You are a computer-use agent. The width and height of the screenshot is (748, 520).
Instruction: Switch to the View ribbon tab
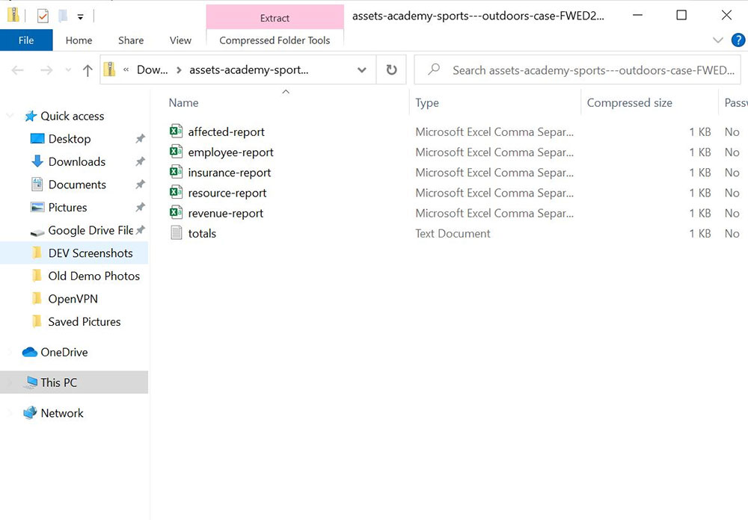(180, 40)
